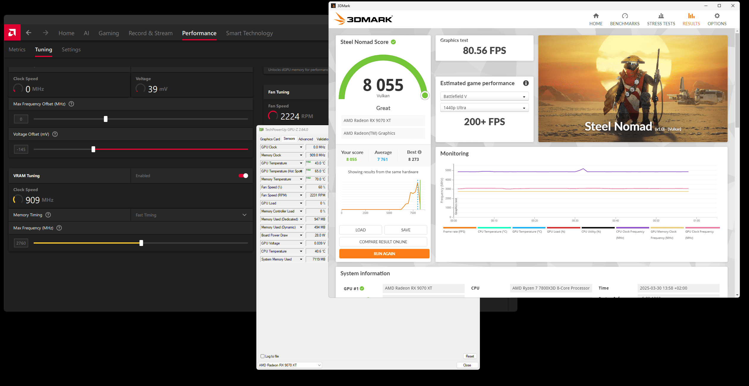Open help icon beside Max Frequency (MHz)

[59, 228]
